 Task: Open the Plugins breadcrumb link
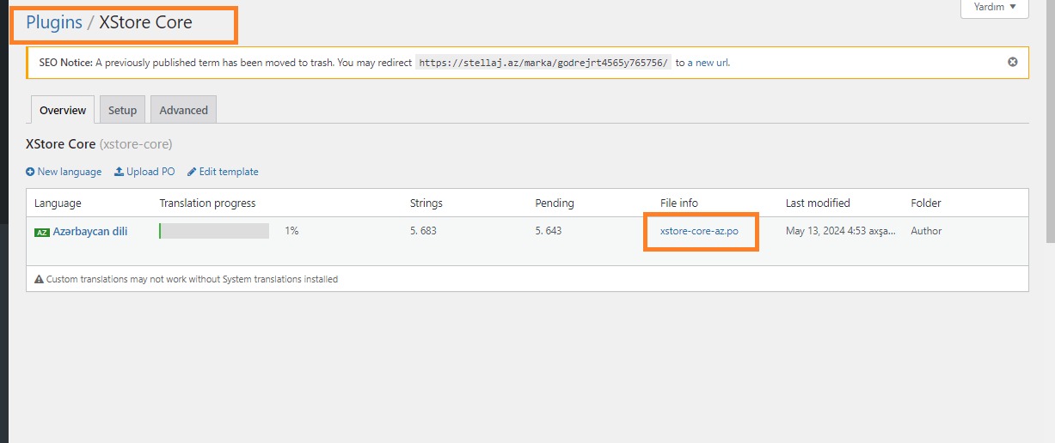54,22
